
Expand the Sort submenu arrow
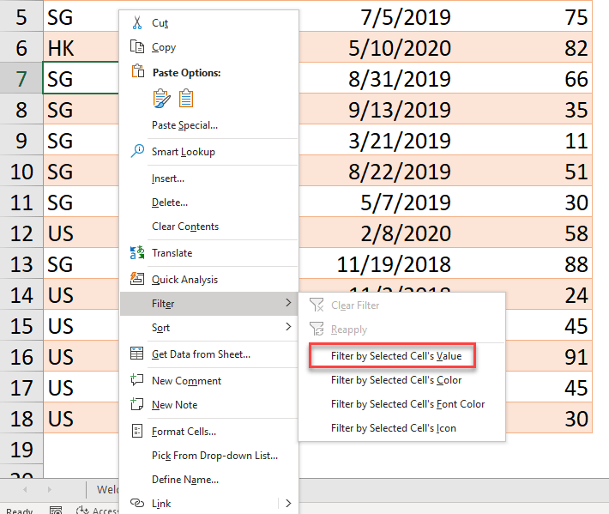pos(287,328)
